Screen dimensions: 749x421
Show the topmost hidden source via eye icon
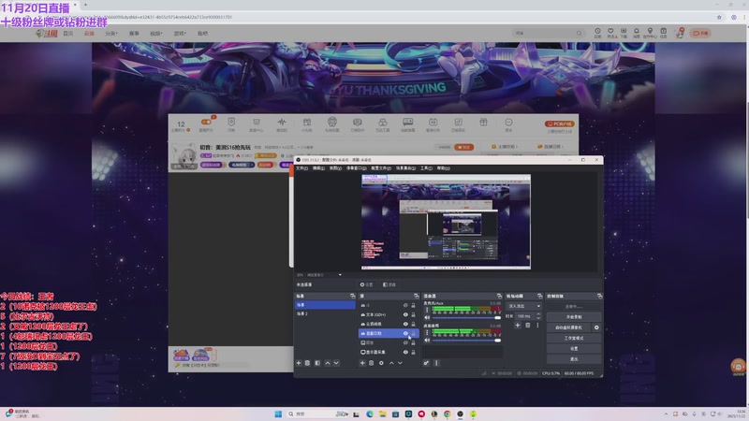click(405, 305)
